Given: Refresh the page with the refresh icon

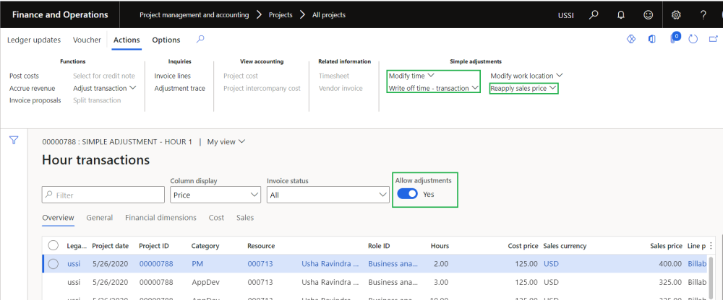Looking at the screenshot, I should 693,40.
